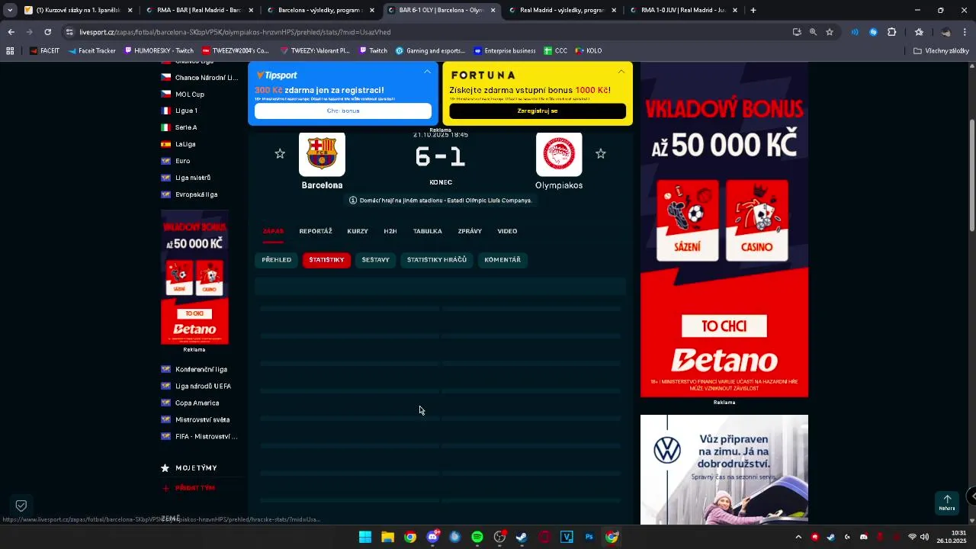Click PŘIDAT TÝM link in sidebar
This screenshot has height=549, width=976.
pos(189,488)
